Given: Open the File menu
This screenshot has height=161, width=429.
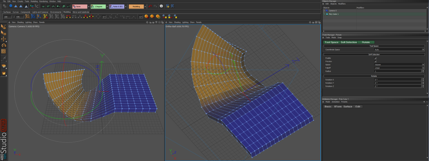Looking at the screenshot, I should coord(4,1).
